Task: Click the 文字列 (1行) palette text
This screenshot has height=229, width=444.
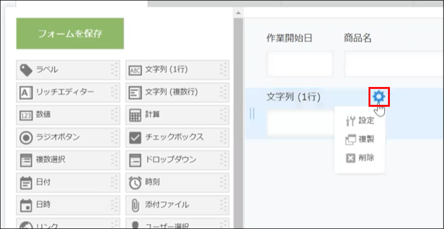Action: point(166,70)
